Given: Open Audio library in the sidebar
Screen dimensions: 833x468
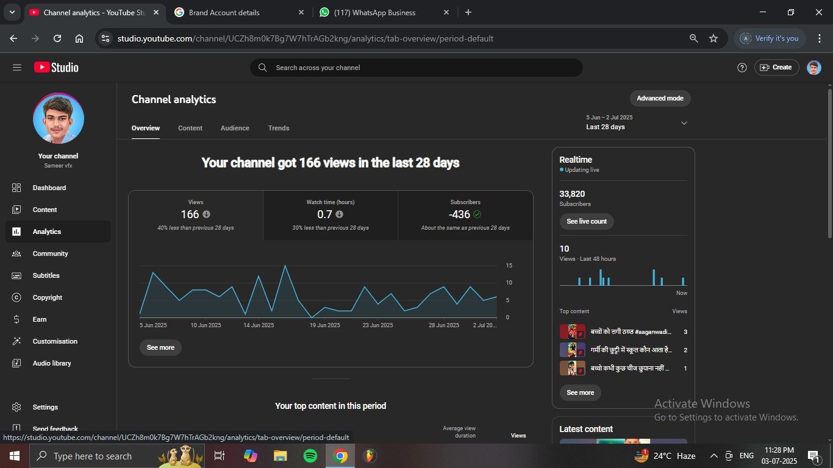Looking at the screenshot, I should tap(58, 363).
